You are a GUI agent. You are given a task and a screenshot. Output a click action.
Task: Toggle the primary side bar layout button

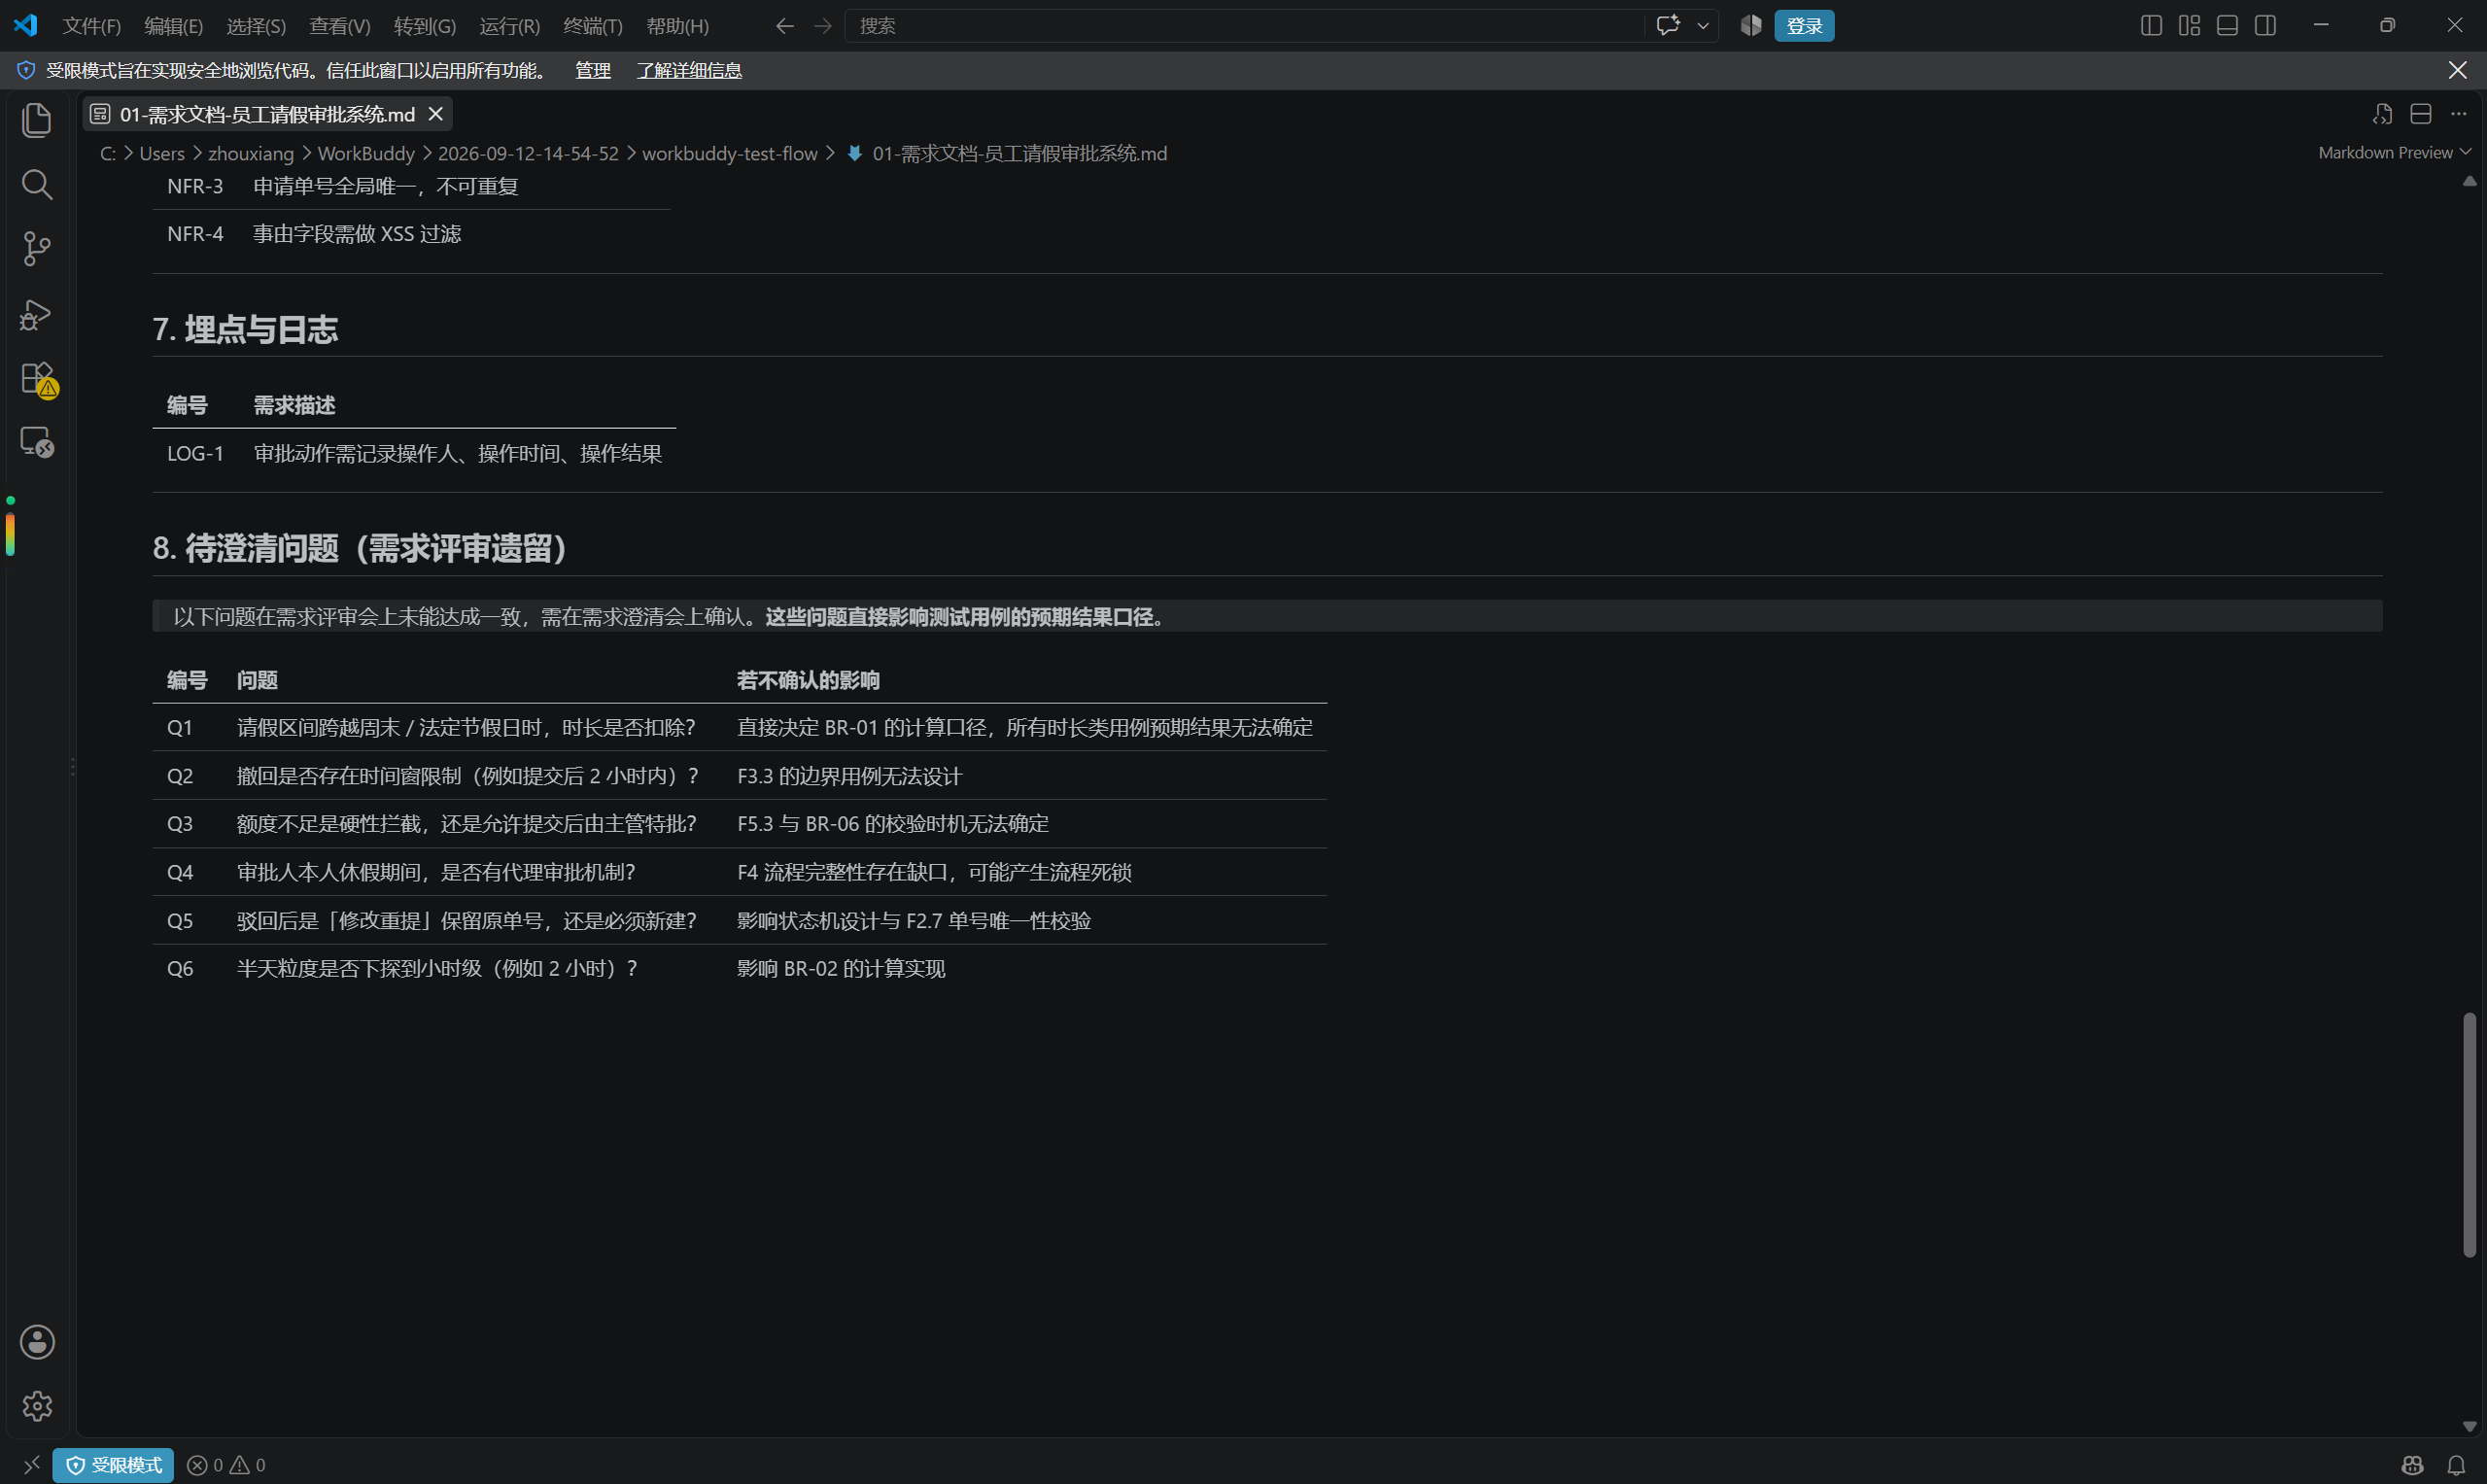2151,25
